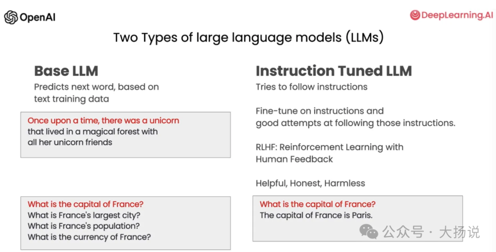The width and height of the screenshot is (496, 252).
Task: Click the slide title about two LLM types
Action: pos(248,37)
